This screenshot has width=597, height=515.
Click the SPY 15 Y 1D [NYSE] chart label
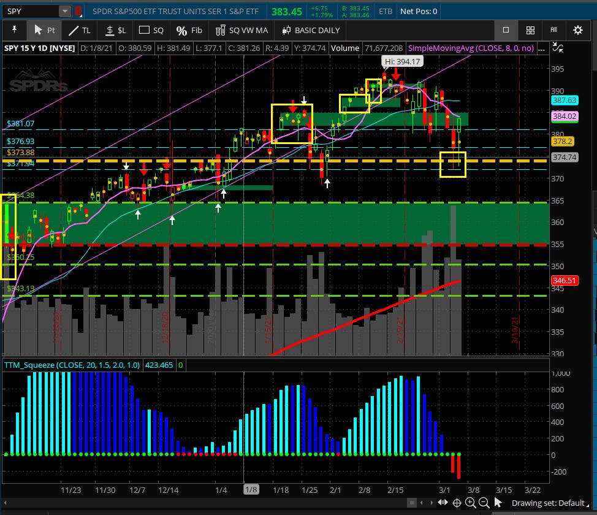click(40, 48)
